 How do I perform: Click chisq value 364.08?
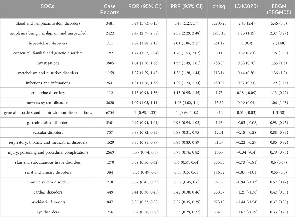pyautogui.click(x=219, y=212)
